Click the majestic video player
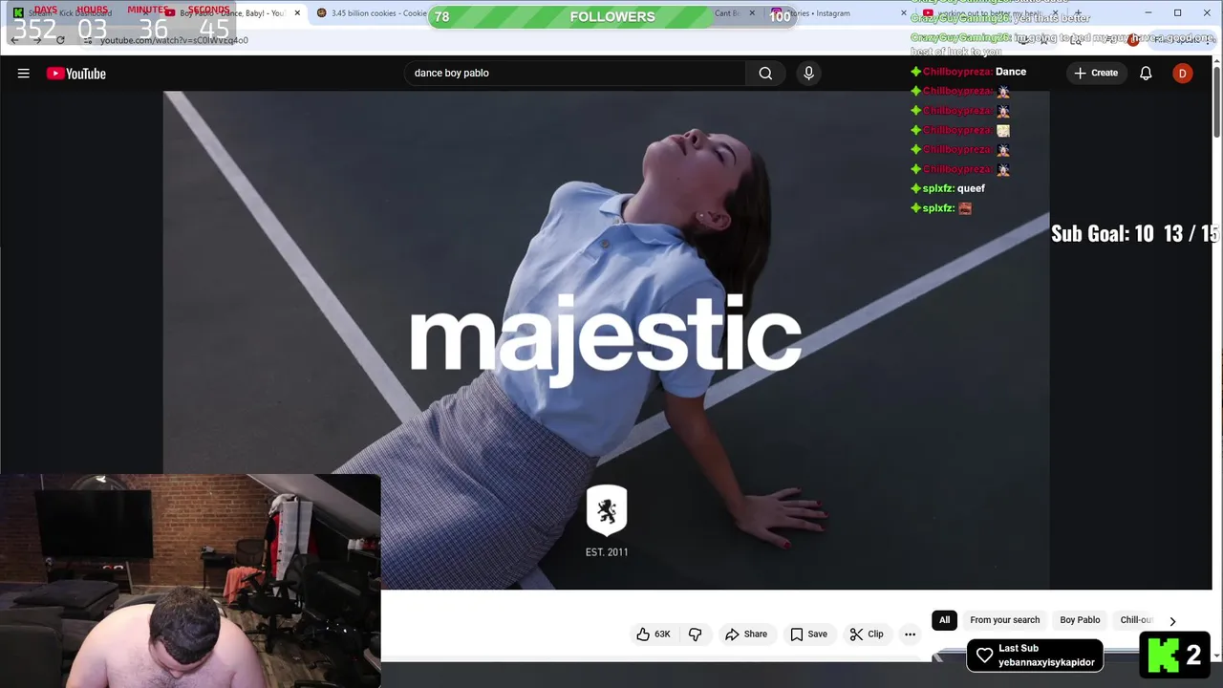 pos(606,340)
